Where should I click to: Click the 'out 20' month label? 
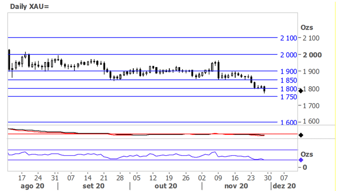click(166, 186)
